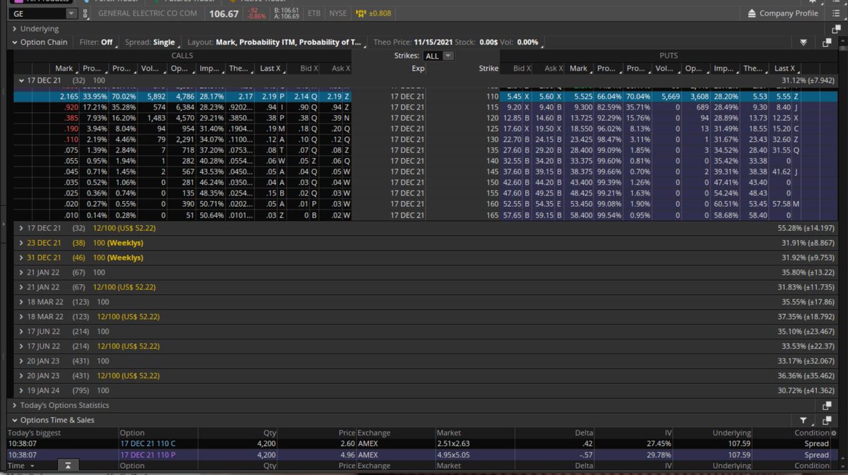Expand the Underlying section

(14, 29)
